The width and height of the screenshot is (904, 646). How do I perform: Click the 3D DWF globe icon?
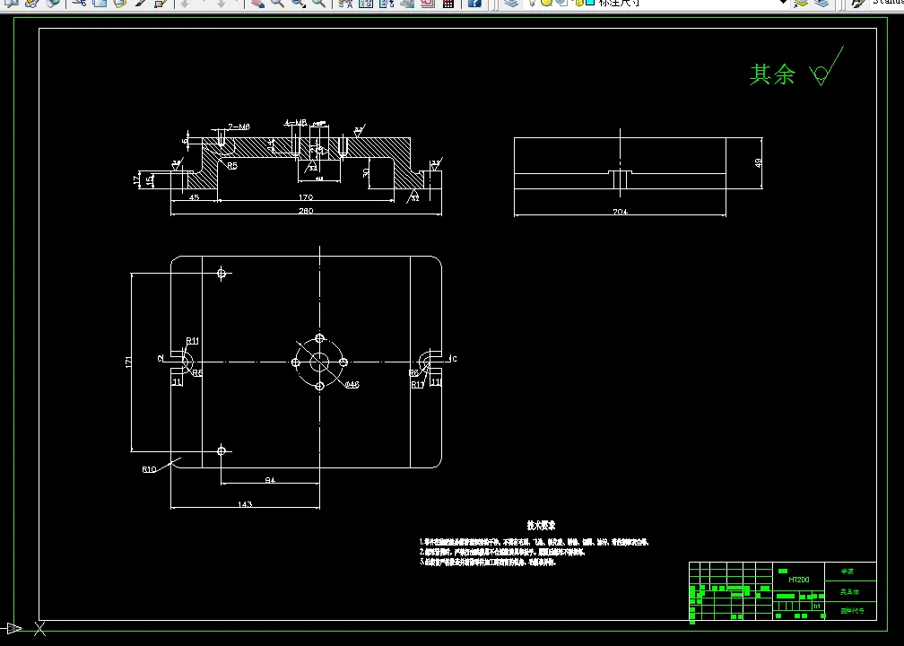tap(52, 3)
